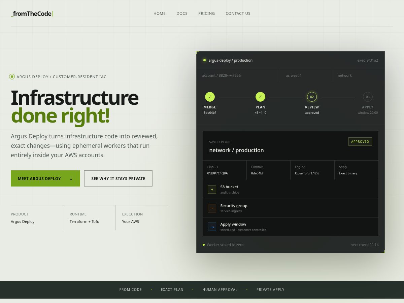Click HUMAN APPROVAL in the footer strip

pyautogui.click(x=220, y=290)
